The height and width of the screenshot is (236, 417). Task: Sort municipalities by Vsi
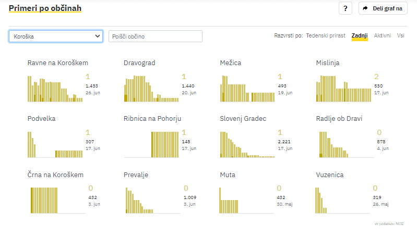tap(400, 35)
